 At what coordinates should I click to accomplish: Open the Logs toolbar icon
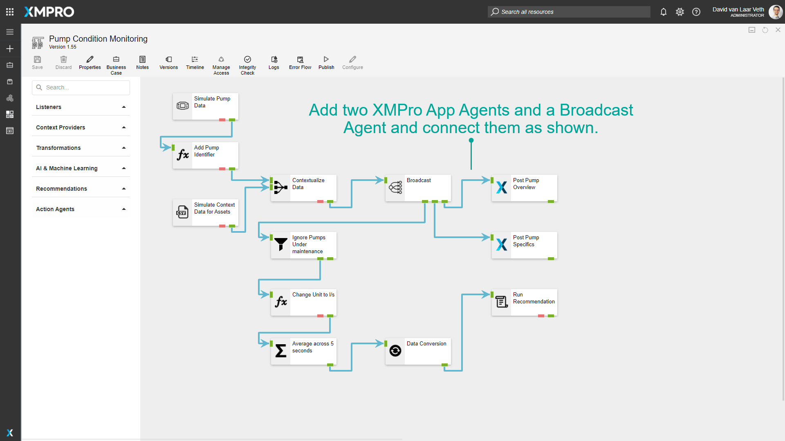[x=274, y=60]
